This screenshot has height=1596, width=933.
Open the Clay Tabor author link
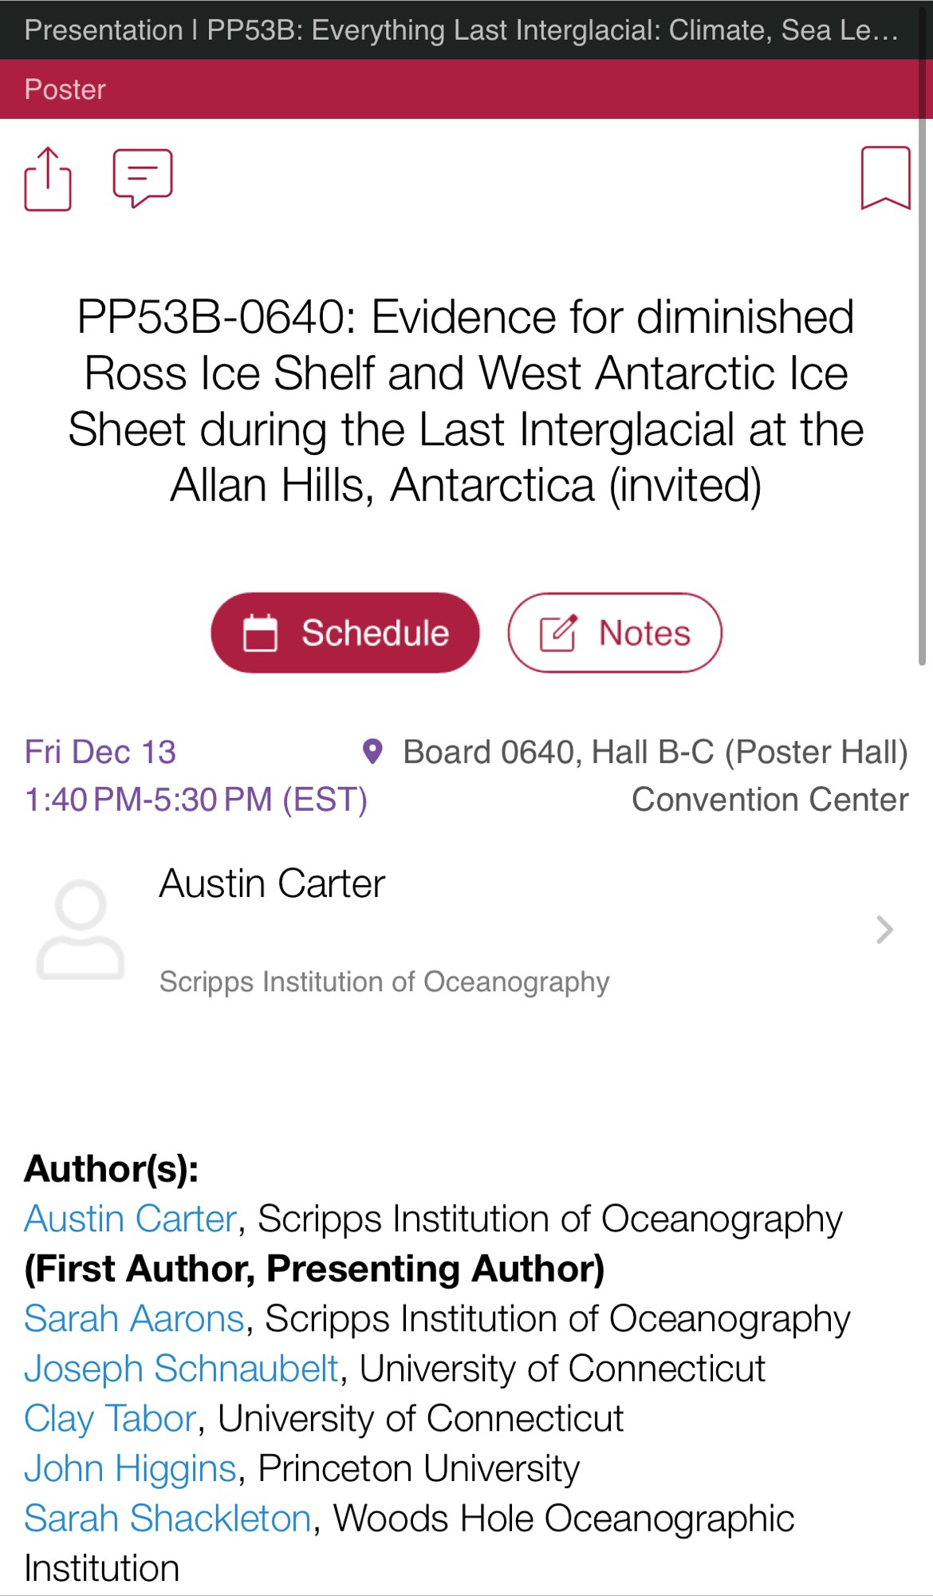pyautogui.click(x=110, y=1419)
